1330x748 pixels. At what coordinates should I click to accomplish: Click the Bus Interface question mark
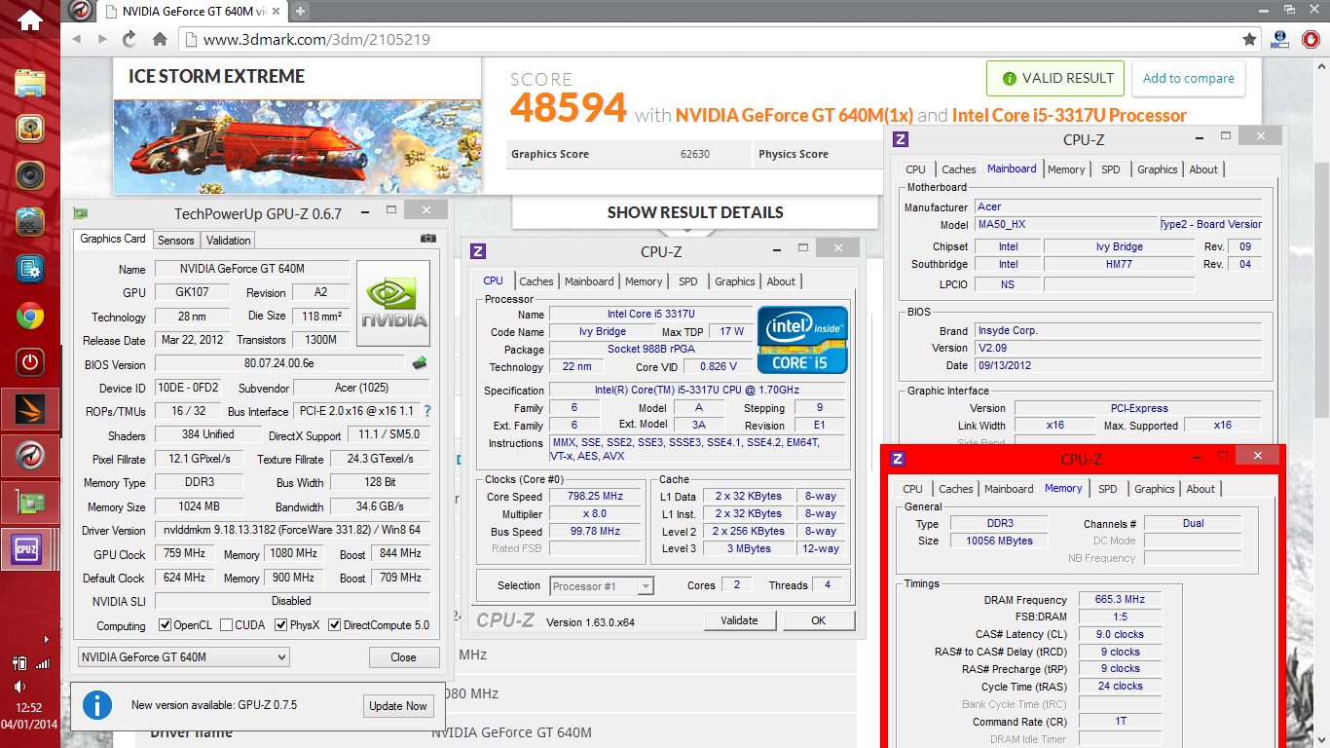pos(426,411)
